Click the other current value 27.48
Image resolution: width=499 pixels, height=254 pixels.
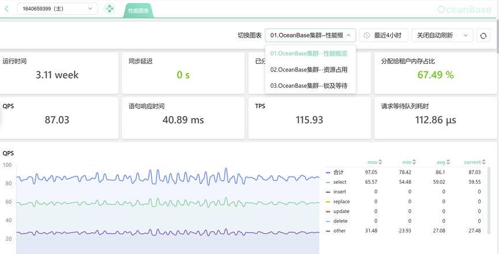click(475, 231)
